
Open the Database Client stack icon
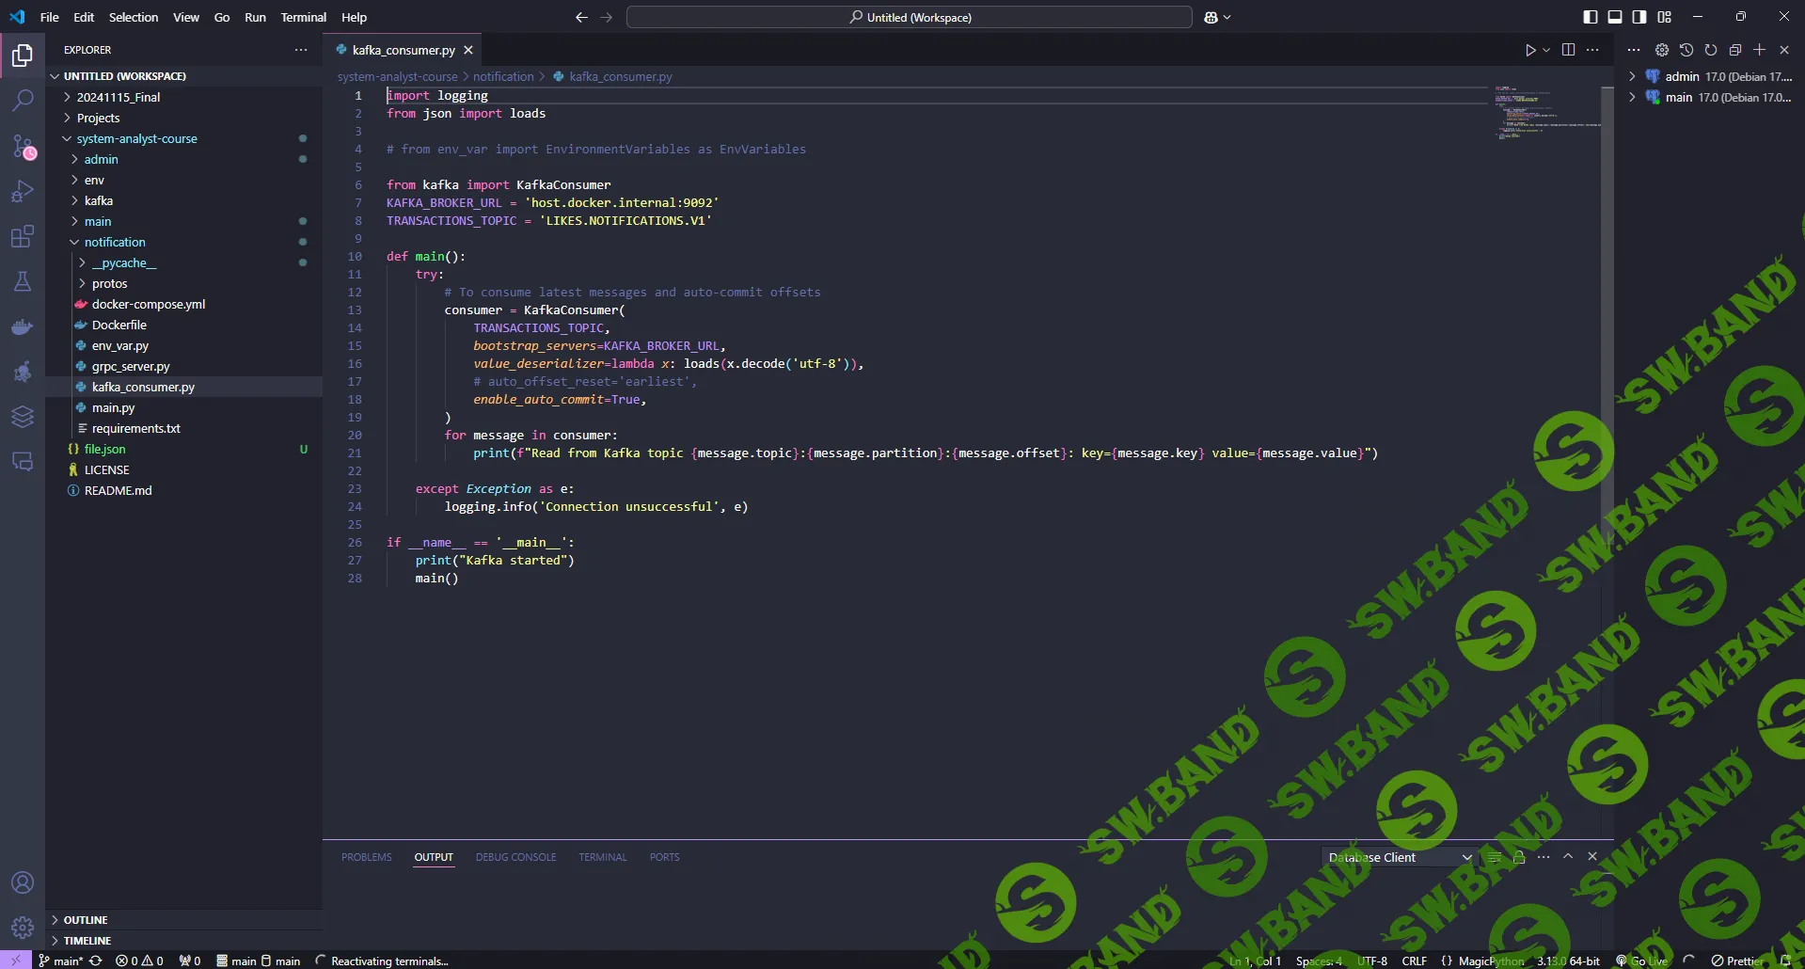[x=23, y=417]
